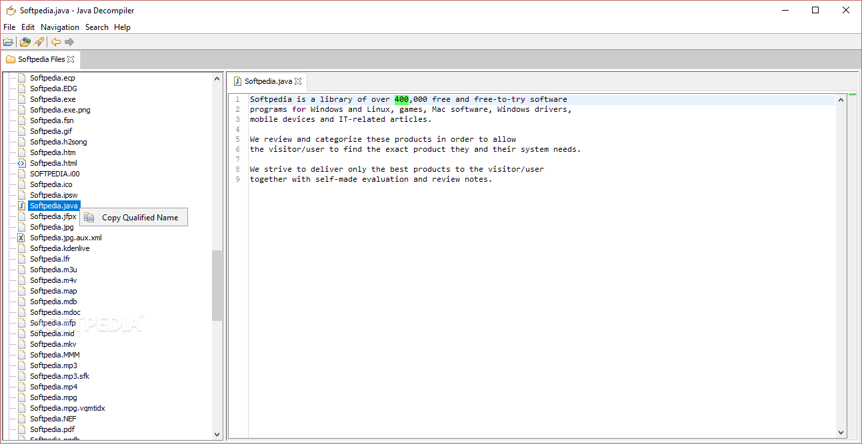The width and height of the screenshot is (862, 444).
Task: Click the Softpedia.jpg.aux.xml file icon
Action: (21, 238)
